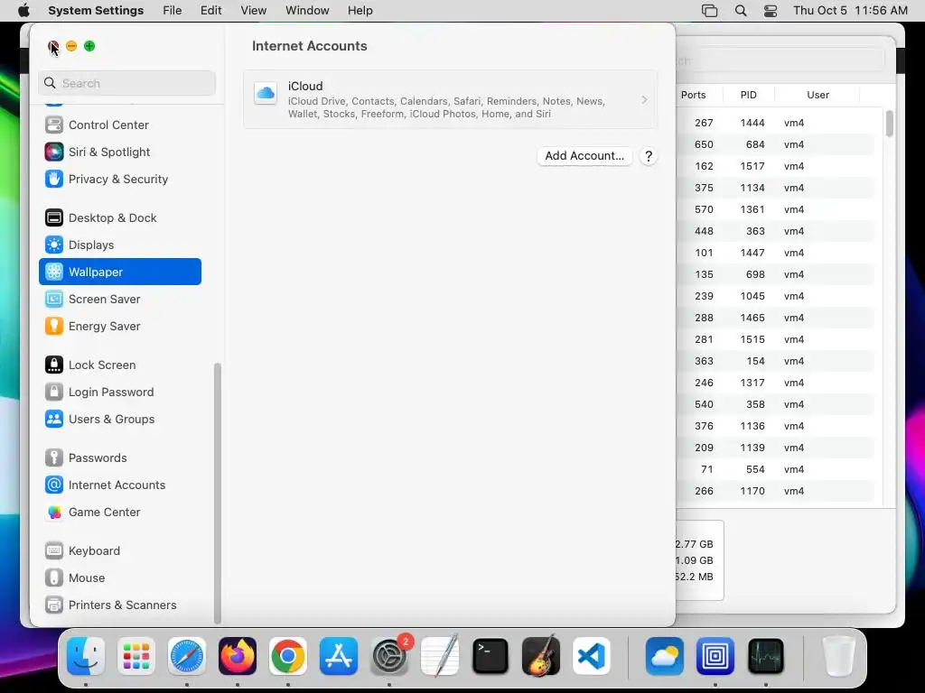Click the Add Account... button
The image size is (925, 693).
pyautogui.click(x=584, y=155)
